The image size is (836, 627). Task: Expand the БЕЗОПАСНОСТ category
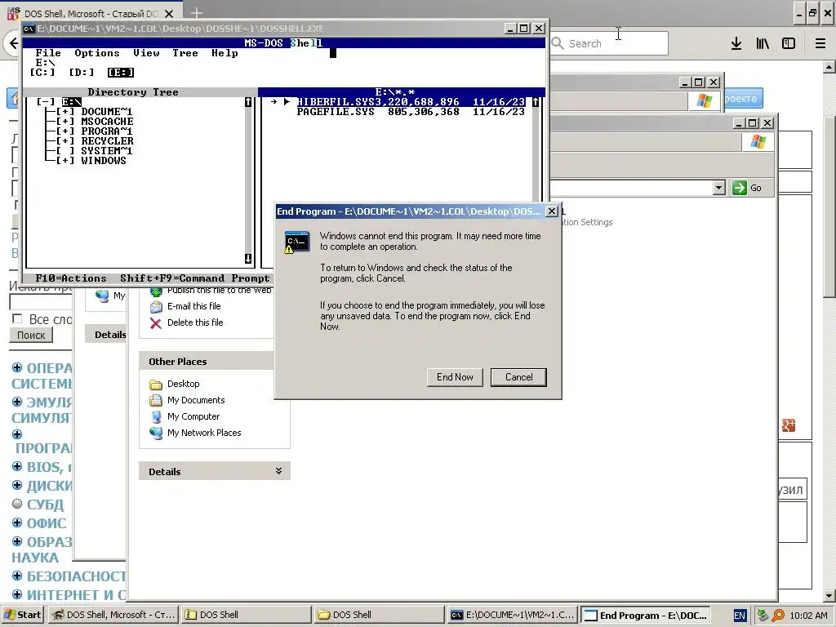coord(17,576)
